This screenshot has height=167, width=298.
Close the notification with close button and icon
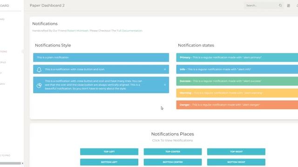tap(165, 69)
